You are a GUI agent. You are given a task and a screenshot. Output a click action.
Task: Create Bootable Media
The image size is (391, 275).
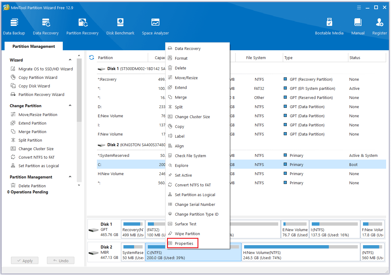[329, 27]
